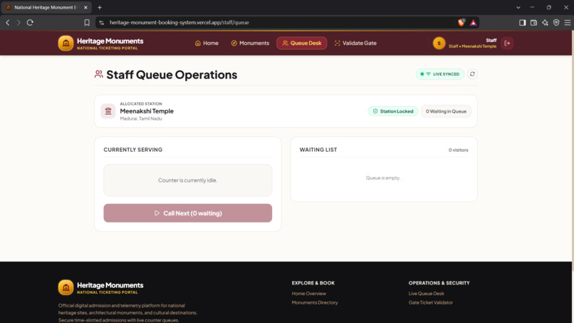Screen dimensions: 574x323
Task: Click the page vertical scrollbar
Action: [x=573, y=150]
